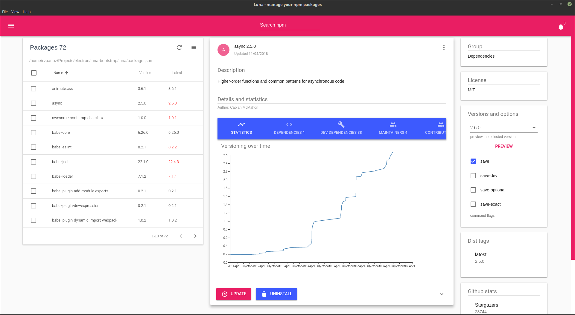Open the File menu
575x315 pixels.
click(x=5, y=12)
